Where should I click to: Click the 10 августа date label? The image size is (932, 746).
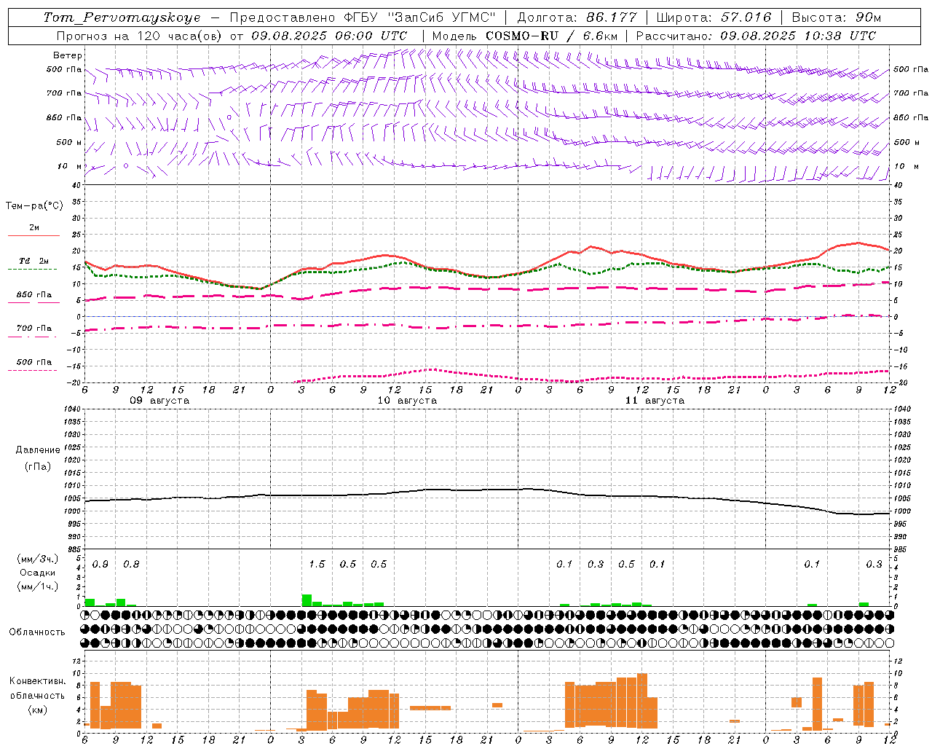coord(407,400)
